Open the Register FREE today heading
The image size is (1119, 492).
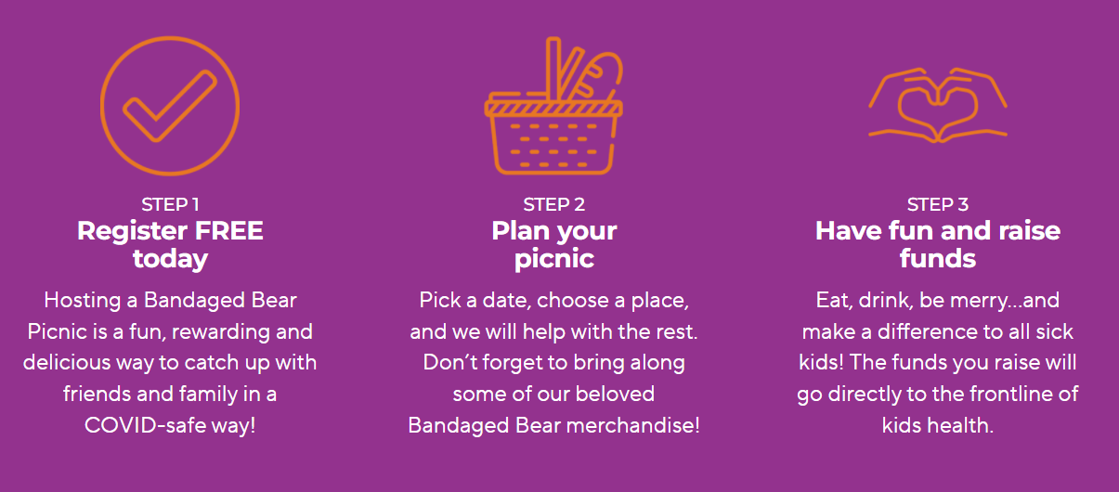click(x=170, y=244)
